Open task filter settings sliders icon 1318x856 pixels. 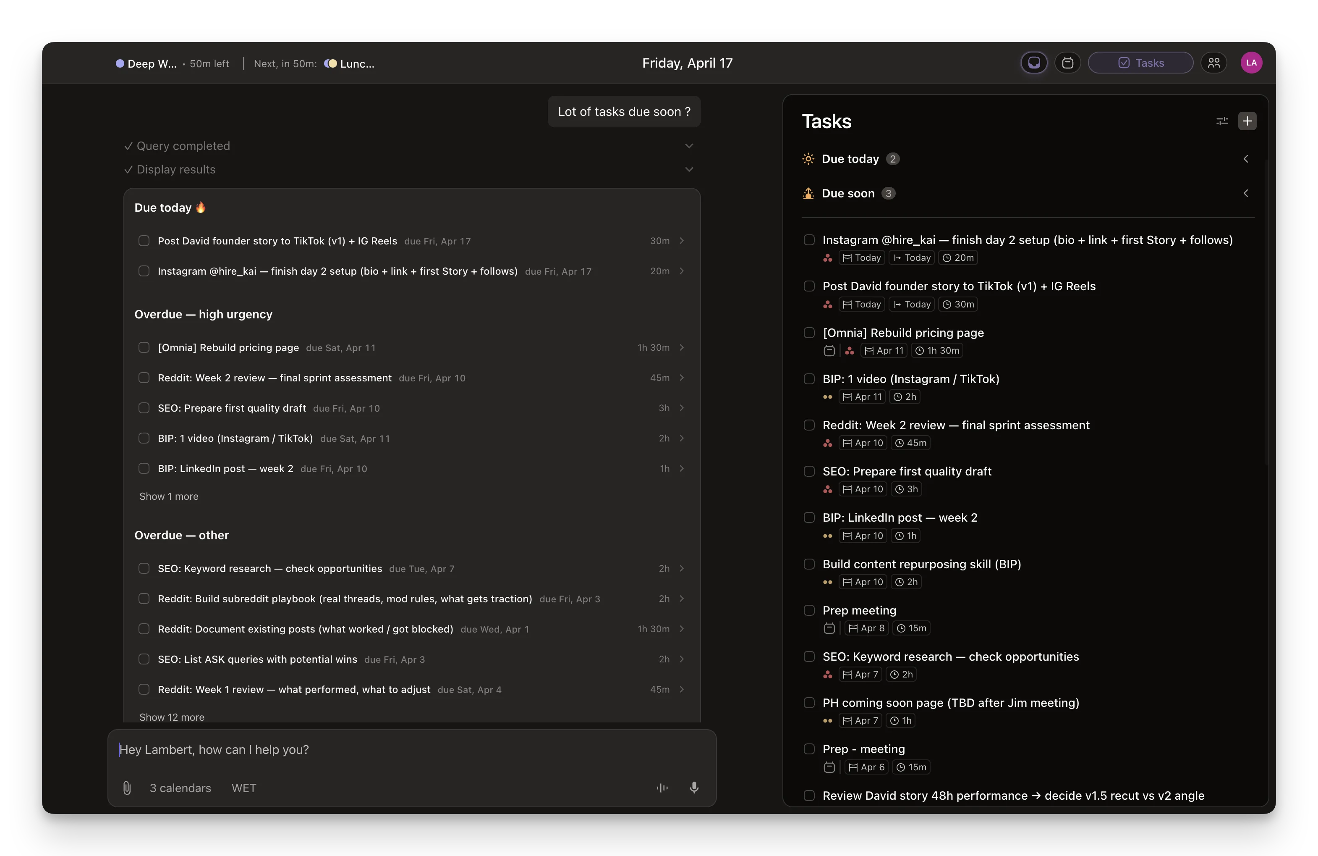[x=1221, y=121]
